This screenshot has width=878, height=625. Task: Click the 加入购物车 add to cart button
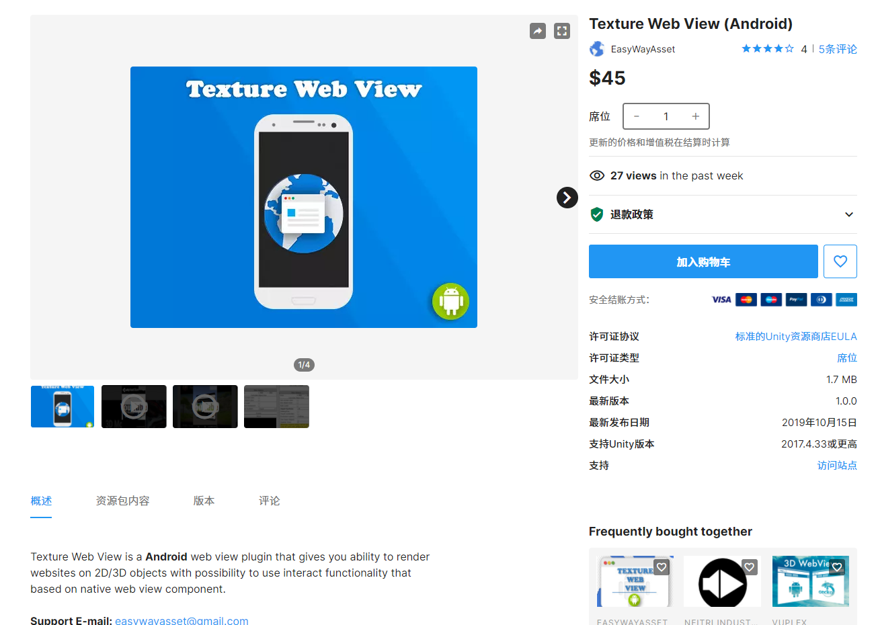[703, 261]
